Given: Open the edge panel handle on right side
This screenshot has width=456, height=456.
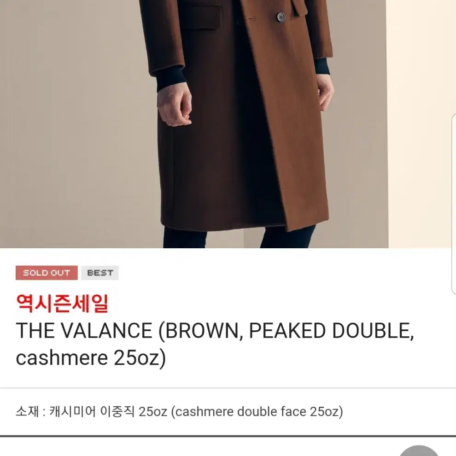Looking at the screenshot, I should pos(454,204).
